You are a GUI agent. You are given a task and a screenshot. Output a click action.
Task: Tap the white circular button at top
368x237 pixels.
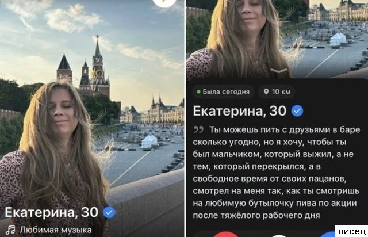pyautogui.click(x=164, y=2)
